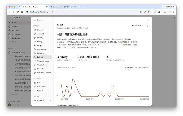Refresh the Reflect summary
This screenshot has height=116, width=183.
(147, 25)
